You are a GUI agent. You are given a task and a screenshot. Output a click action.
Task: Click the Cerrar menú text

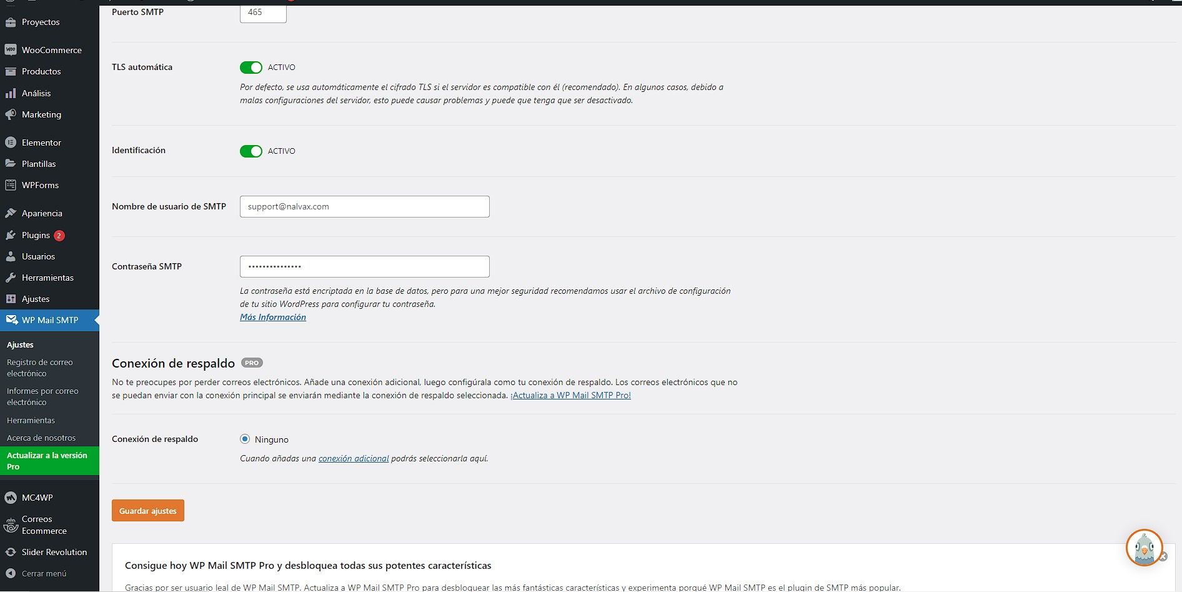click(44, 573)
